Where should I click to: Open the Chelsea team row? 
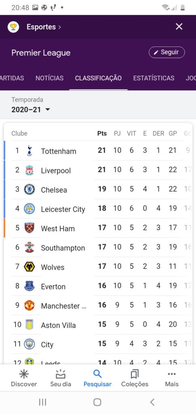(98, 189)
